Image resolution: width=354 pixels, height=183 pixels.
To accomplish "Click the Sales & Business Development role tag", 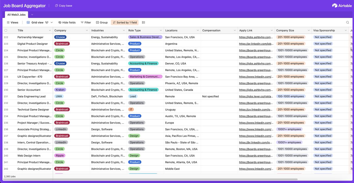I will tap(145, 37).
